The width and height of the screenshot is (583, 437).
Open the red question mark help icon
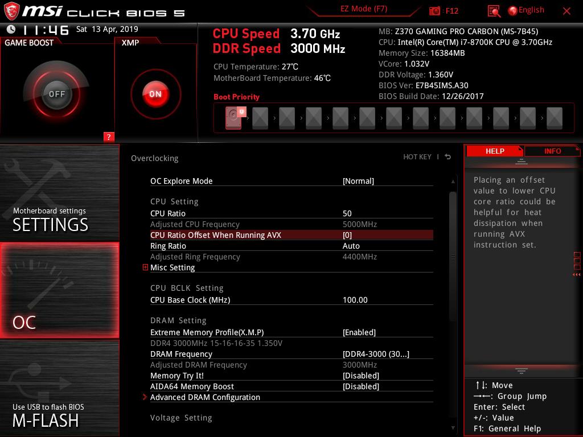click(x=109, y=137)
